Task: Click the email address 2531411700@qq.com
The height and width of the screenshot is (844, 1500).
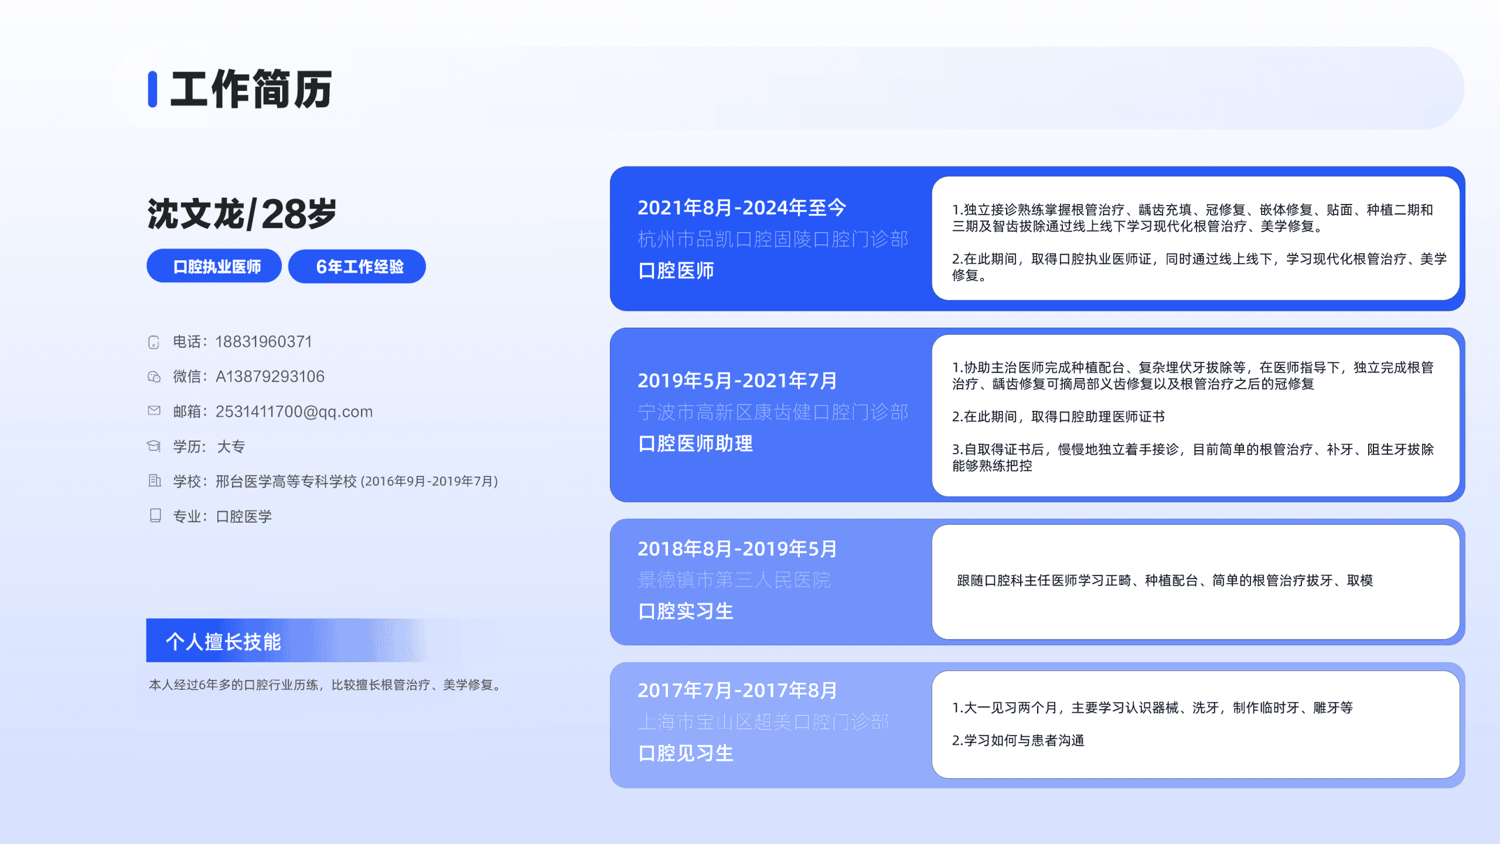Action: tap(294, 411)
